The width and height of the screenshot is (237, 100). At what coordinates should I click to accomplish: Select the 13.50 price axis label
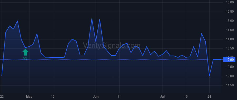(230, 48)
